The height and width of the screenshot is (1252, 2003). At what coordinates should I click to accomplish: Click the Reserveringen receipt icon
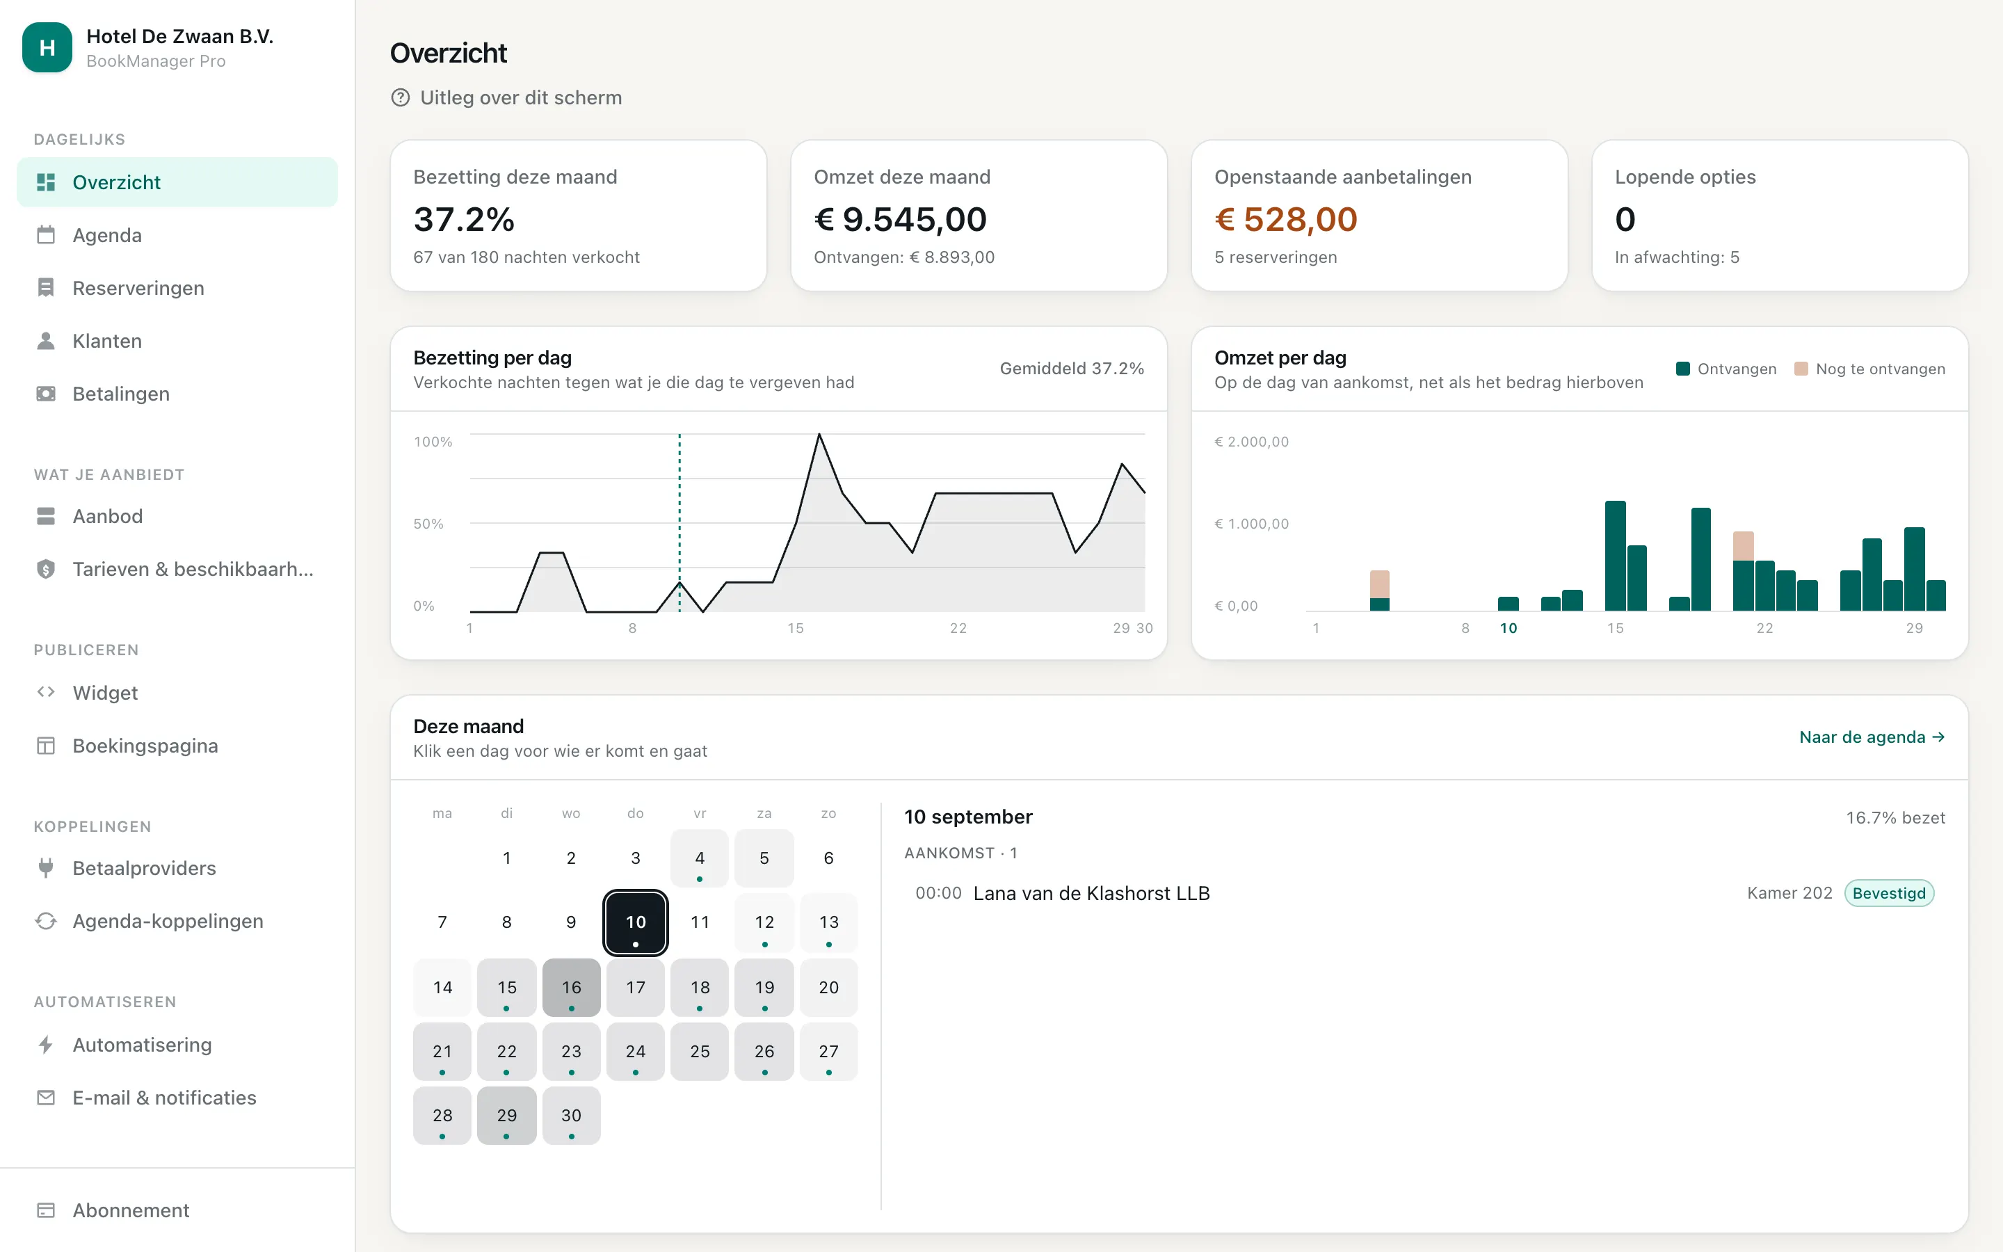pos(47,288)
